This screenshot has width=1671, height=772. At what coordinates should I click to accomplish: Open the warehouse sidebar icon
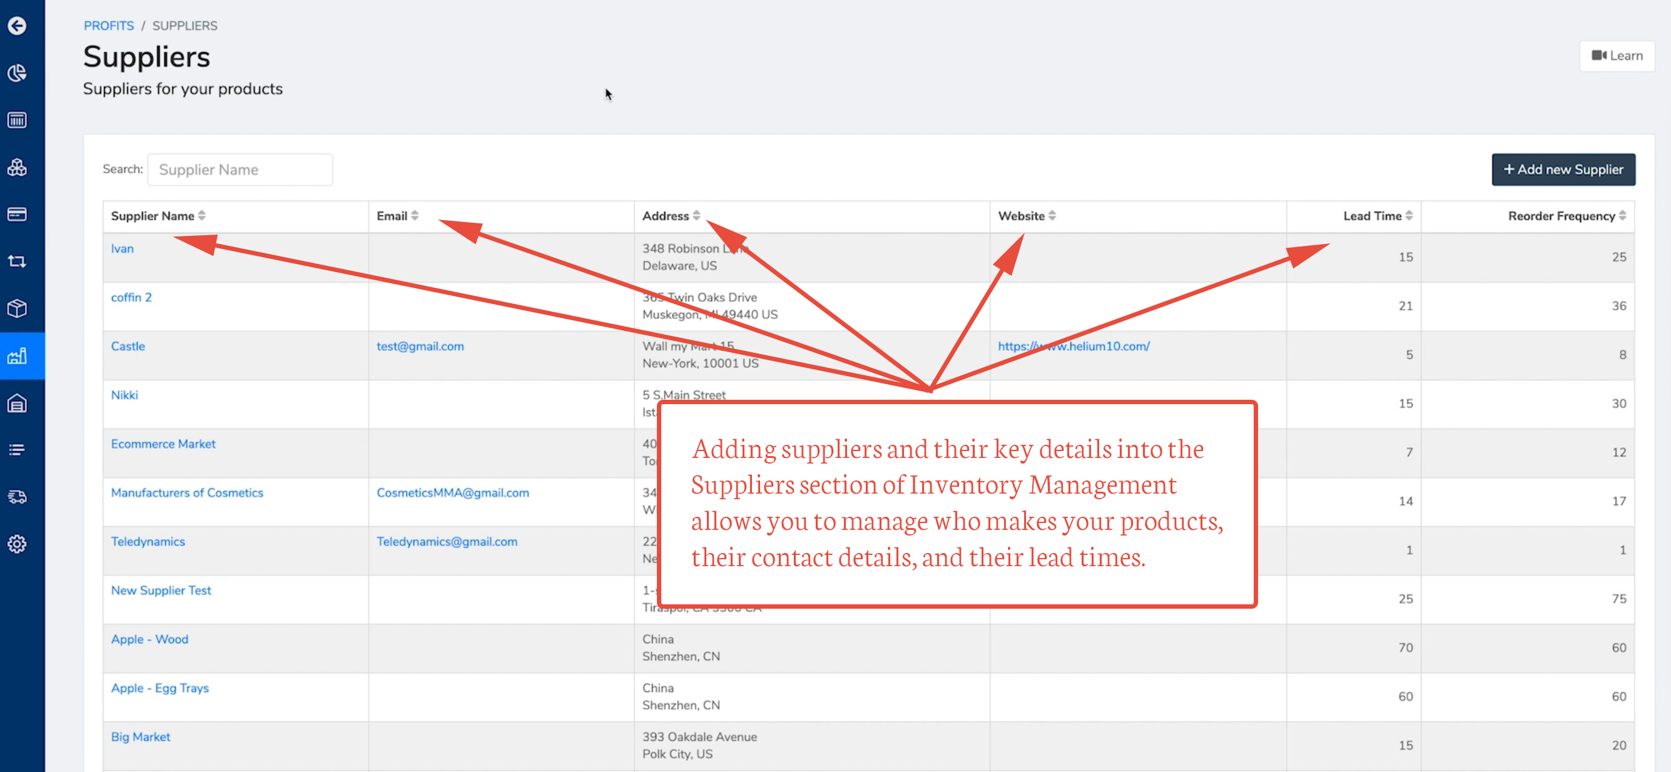(x=18, y=404)
